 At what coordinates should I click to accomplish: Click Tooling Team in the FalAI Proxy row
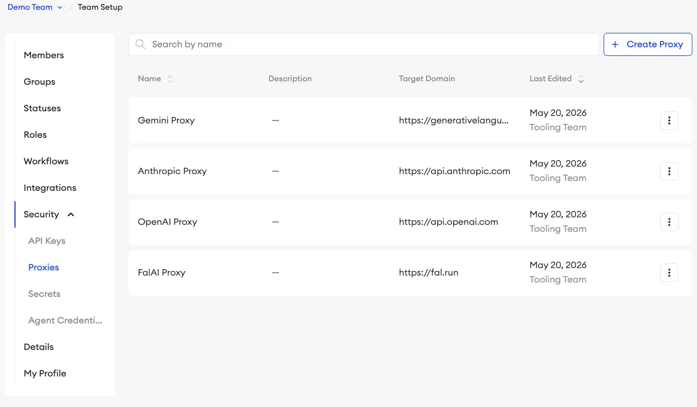pyautogui.click(x=558, y=280)
